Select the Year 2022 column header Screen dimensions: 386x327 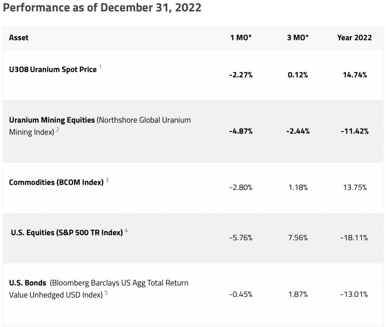(354, 38)
